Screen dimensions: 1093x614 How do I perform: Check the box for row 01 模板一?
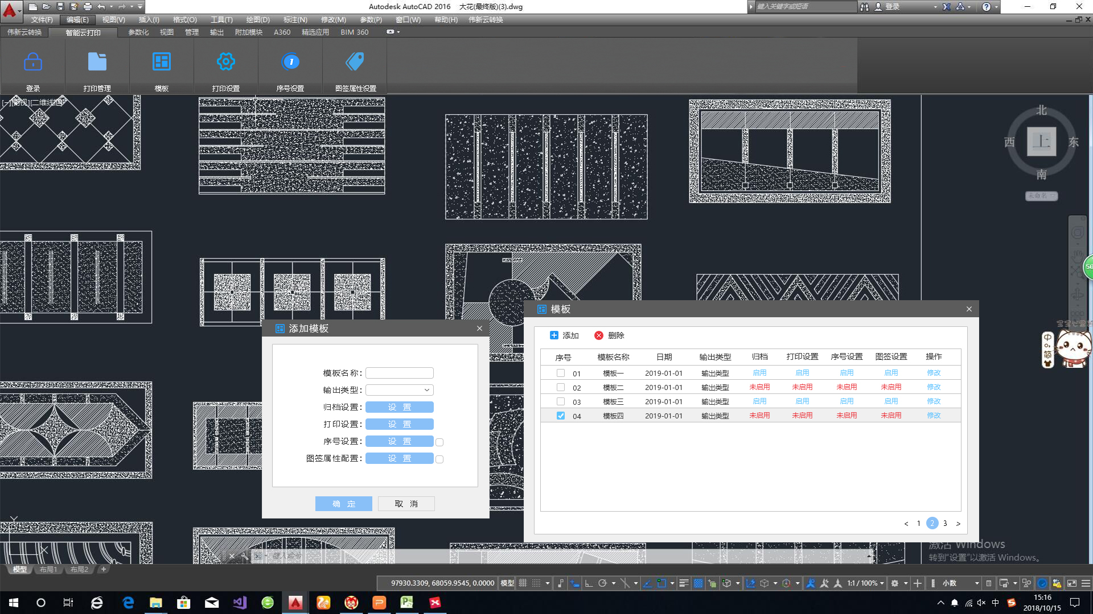[561, 373]
